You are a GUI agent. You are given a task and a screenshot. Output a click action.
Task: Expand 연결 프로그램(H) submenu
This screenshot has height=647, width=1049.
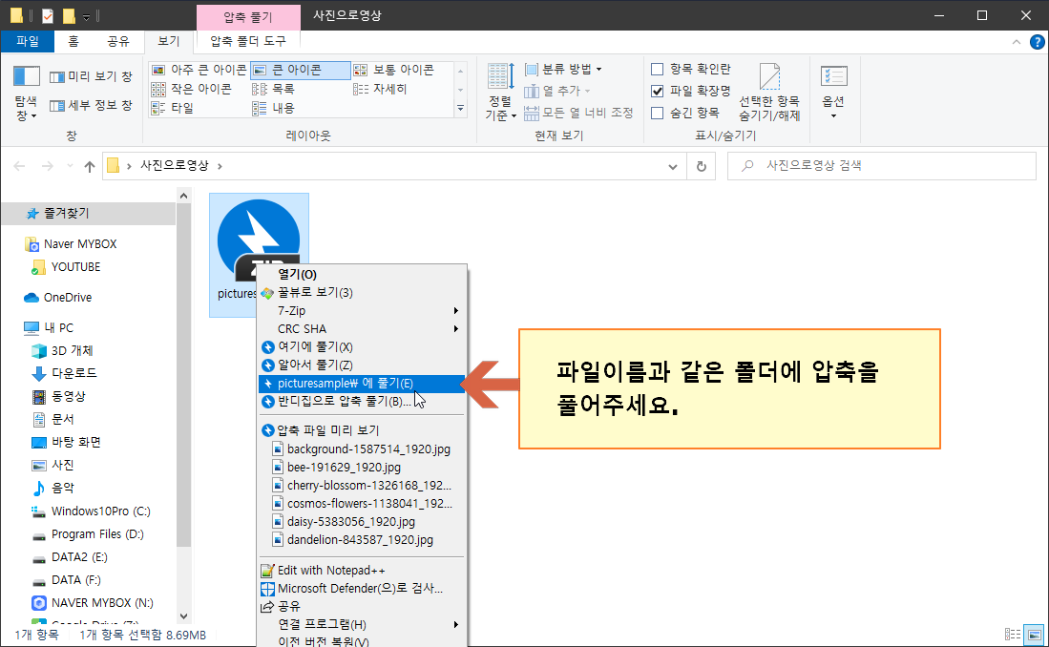(x=361, y=625)
